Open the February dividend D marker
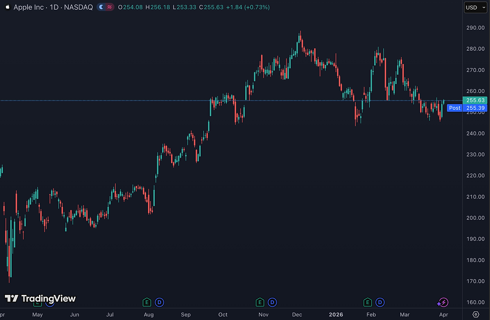Screen dimensions: 490x320 (380, 302)
